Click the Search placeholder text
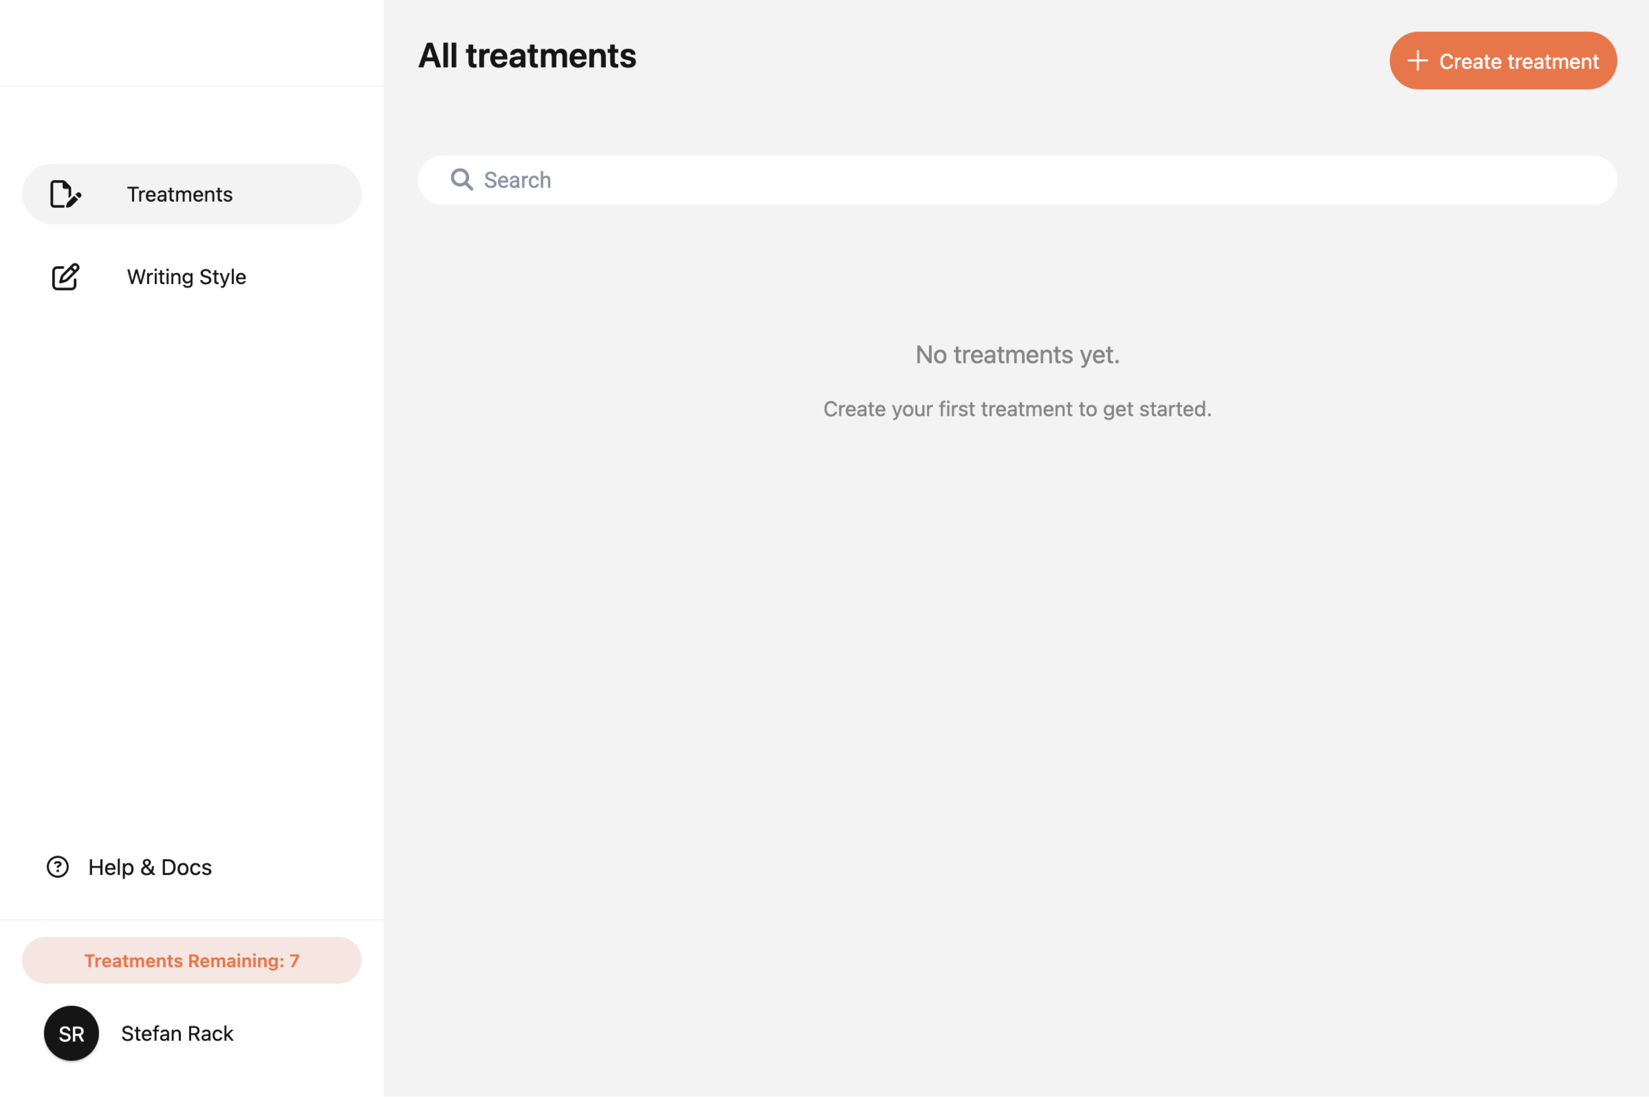 coord(518,181)
